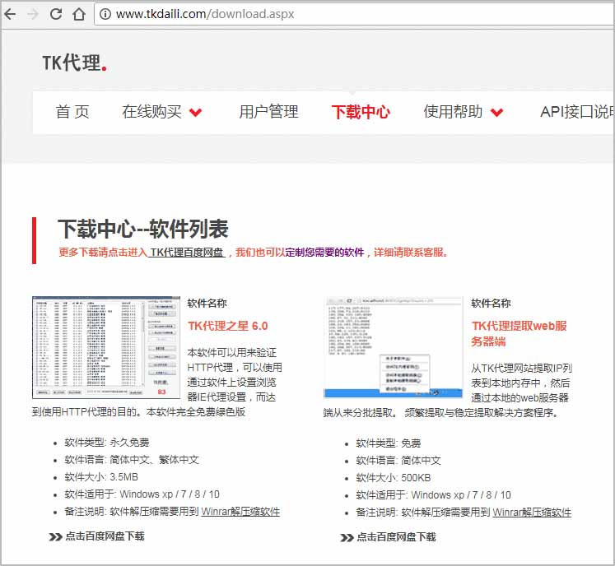Click the browser forward arrow
The height and width of the screenshot is (566, 615).
pos(33,14)
